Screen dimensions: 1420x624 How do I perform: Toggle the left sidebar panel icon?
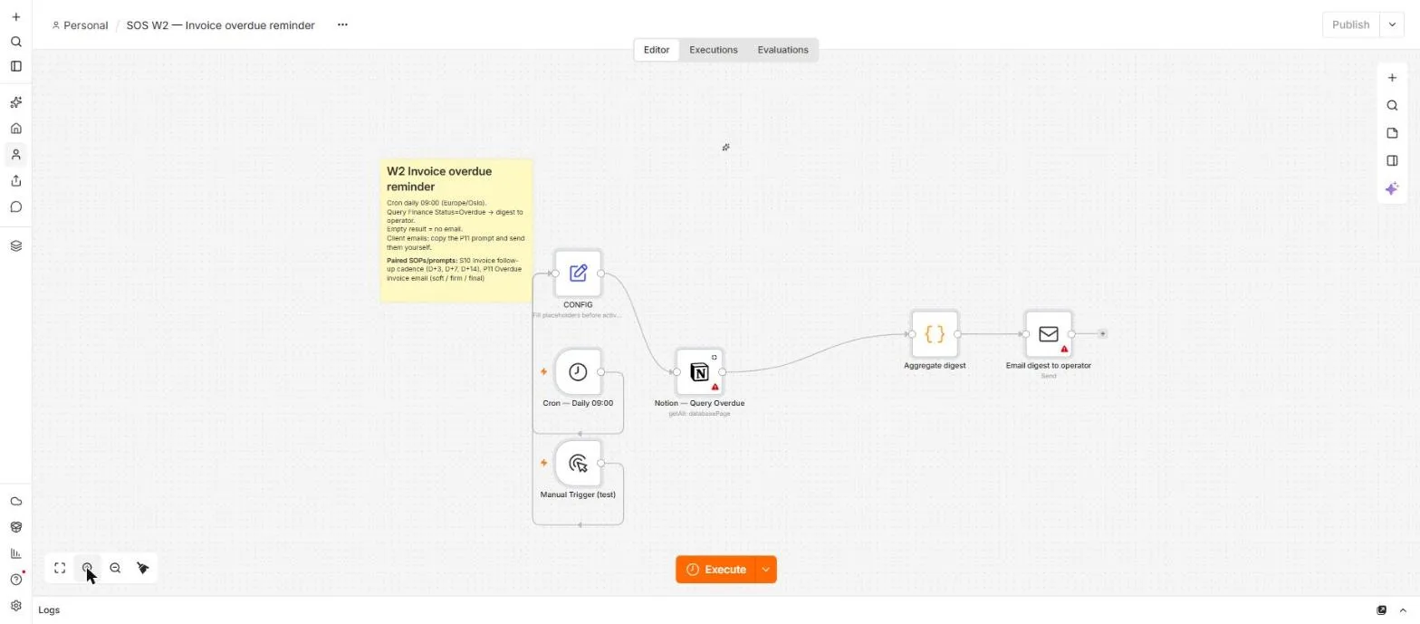[15, 66]
